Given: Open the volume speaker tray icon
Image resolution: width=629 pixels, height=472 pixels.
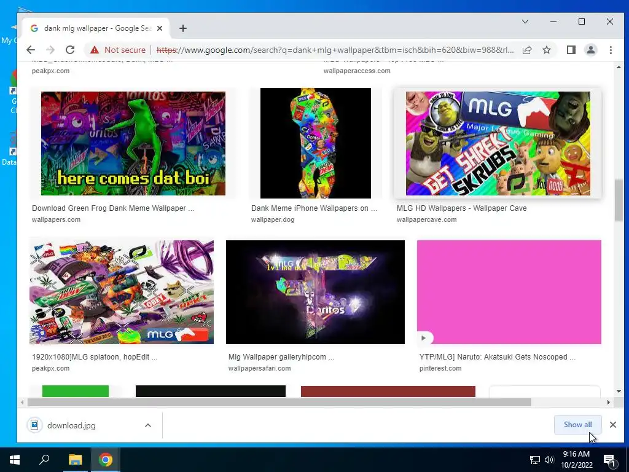Looking at the screenshot, I should 549,460.
